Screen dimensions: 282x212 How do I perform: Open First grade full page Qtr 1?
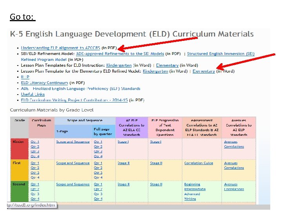click(98, 163)
